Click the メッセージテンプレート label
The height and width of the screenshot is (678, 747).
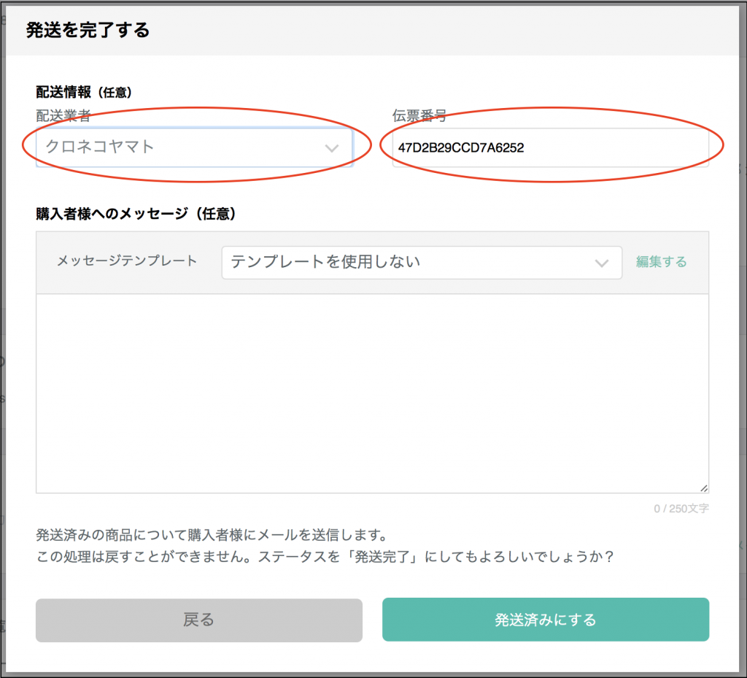(x=126, y=262)
